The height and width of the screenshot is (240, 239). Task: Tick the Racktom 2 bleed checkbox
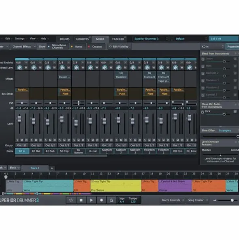235,73
